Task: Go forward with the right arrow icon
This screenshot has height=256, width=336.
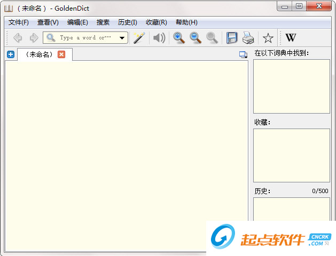Action: pos(34,38)
